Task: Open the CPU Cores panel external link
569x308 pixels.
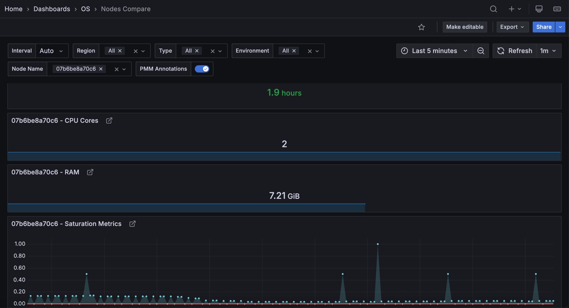Action: (109, 121)
